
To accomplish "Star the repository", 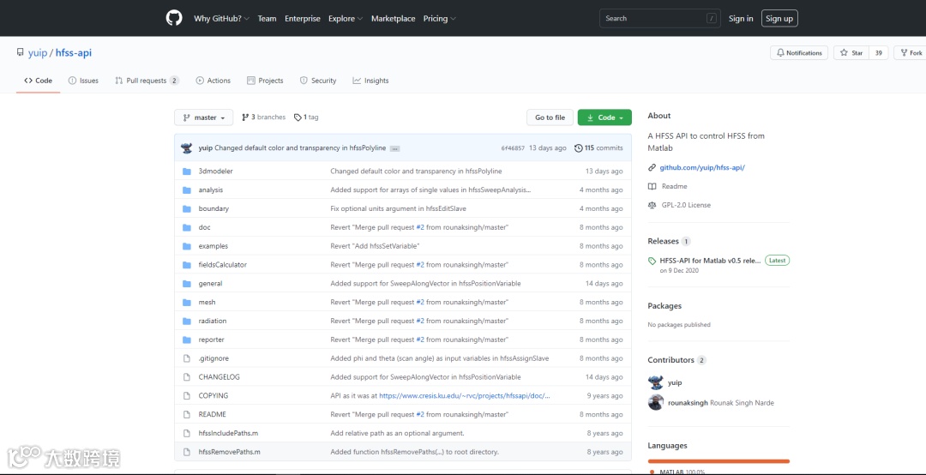I will [851, 53].
